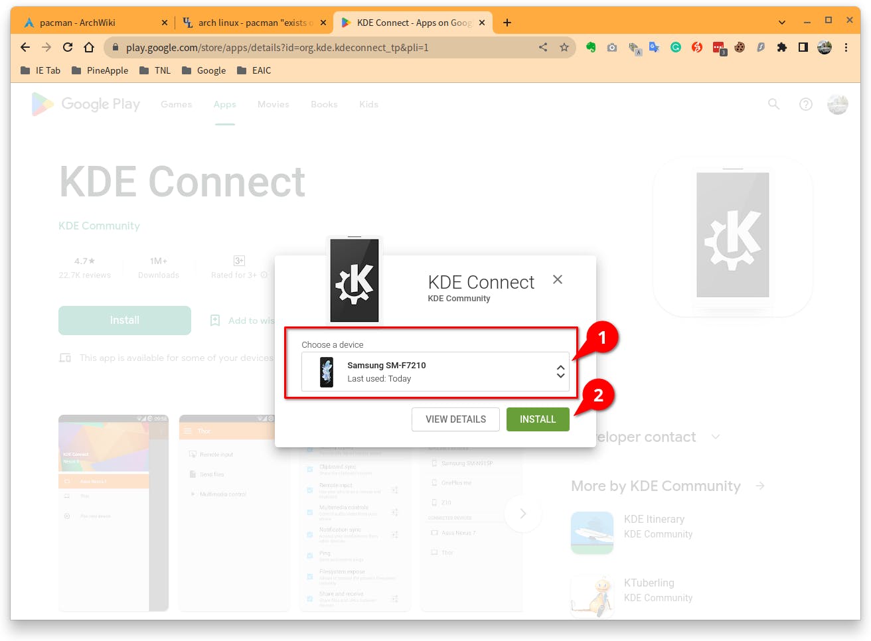This screenshot has width=871, height=641.
Task: Click the KDE Connect app icon in the dialog
Action: [355, 280]
